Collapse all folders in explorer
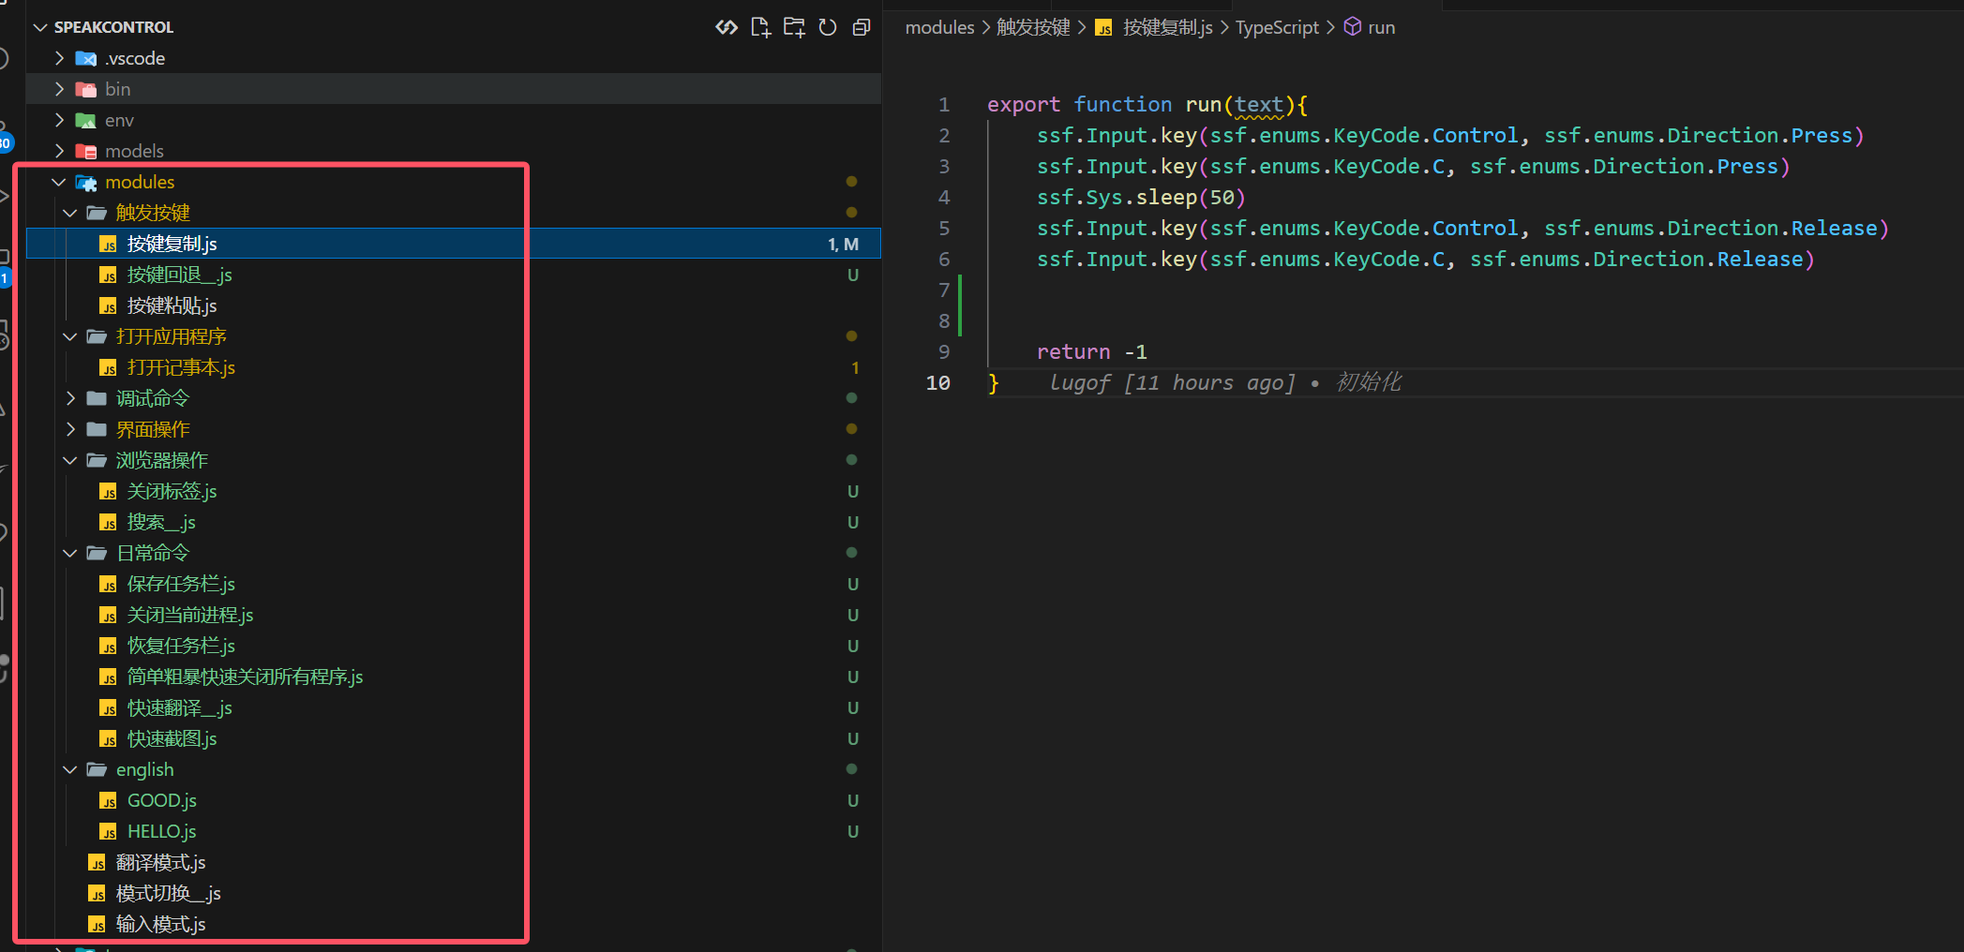This screenshot has width=1964, height=952. [x=862, y=27]
